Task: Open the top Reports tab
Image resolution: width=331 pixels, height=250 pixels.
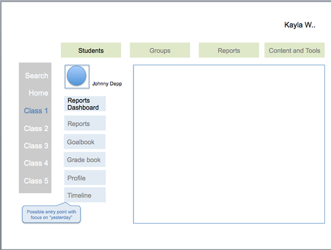Action: [229, 50]
